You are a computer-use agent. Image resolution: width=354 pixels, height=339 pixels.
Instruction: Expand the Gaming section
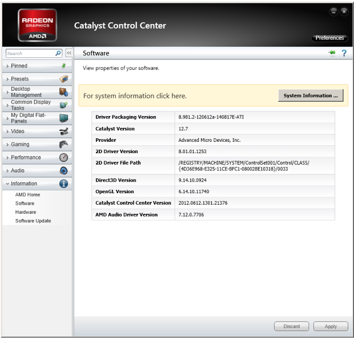click(x=37, y=145)
